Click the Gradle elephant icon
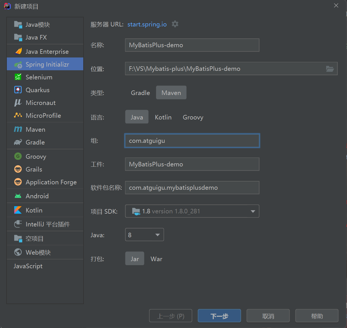The height and width of the screenshot is (328, 347). pyautogui.click(x=18, y=142)
